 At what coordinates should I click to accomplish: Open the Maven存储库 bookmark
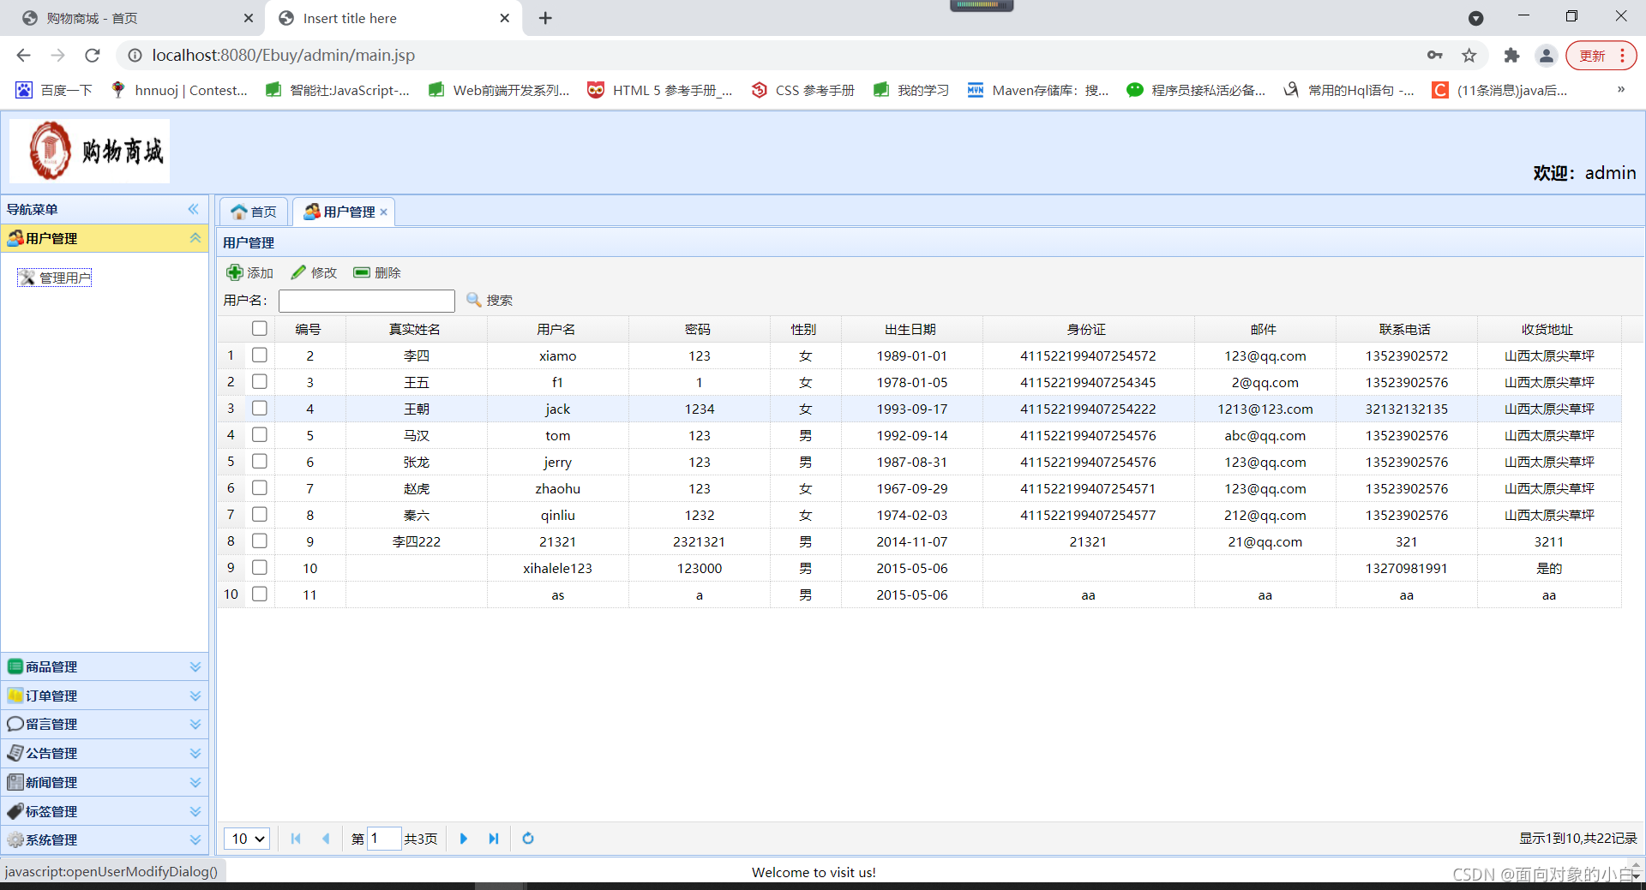click(x=1038, y=90)
